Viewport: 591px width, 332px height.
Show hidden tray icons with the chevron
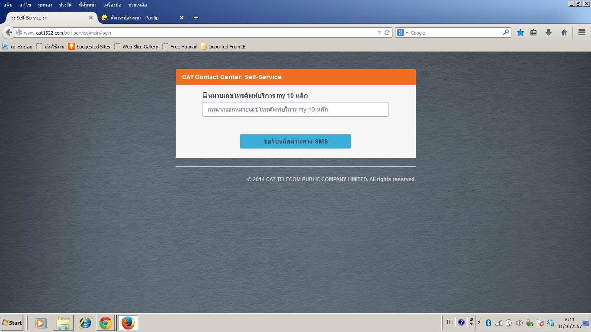coord(479,322)
